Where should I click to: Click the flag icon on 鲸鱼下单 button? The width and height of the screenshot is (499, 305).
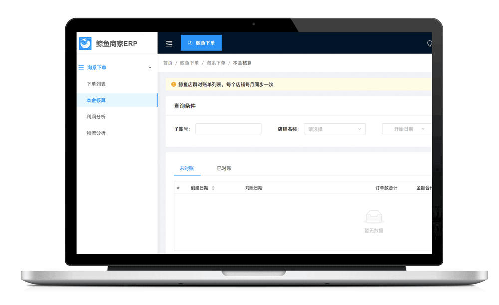tap(190, 43)
